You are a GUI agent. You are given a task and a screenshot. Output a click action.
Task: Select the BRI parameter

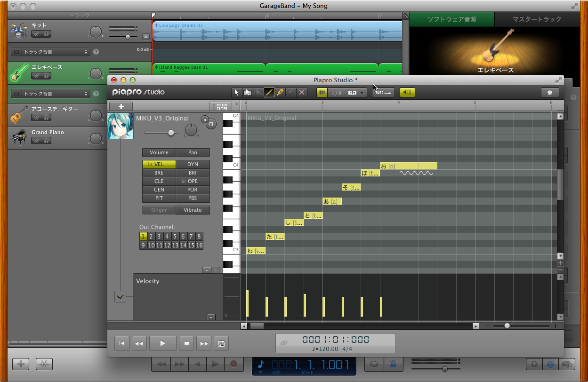pos(193,173)
